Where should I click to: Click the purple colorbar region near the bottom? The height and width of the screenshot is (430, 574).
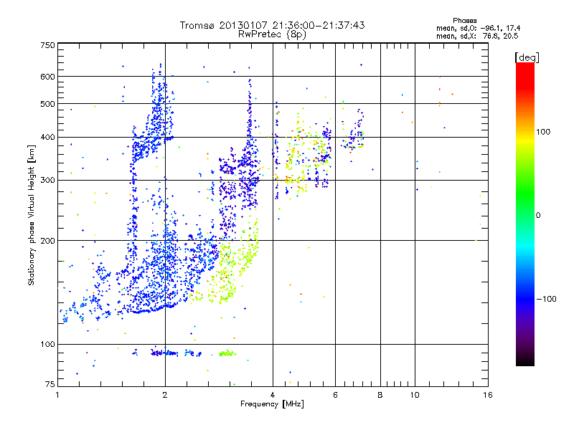(x=525, y=333)
